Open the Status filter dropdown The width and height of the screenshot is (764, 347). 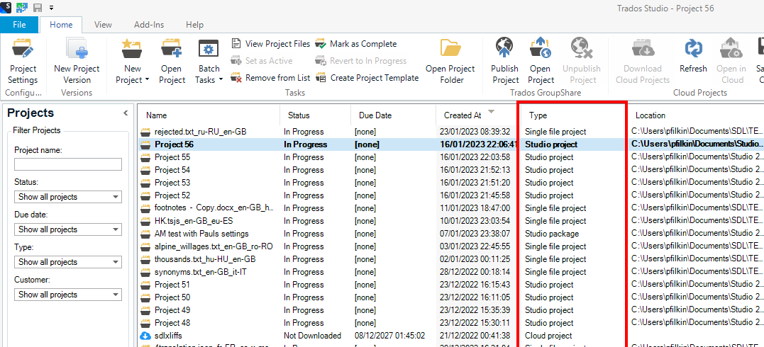click(68, 197)
